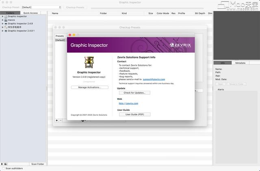
Task: Click the dark preview area in the right panel
Action: pos(236,35)
